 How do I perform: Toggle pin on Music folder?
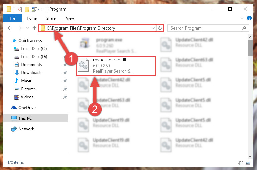[x=65, y=81]
